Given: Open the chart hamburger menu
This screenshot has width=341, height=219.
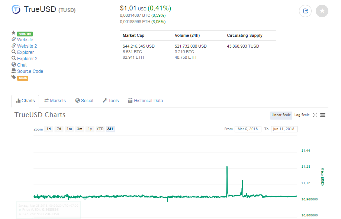Looking at the screenshot, I should (x=323, y=115).
